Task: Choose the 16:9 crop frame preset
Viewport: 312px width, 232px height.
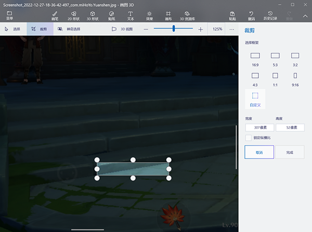Action: pos(255,58)
